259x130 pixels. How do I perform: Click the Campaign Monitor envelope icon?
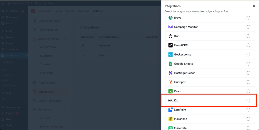point(170,27)
